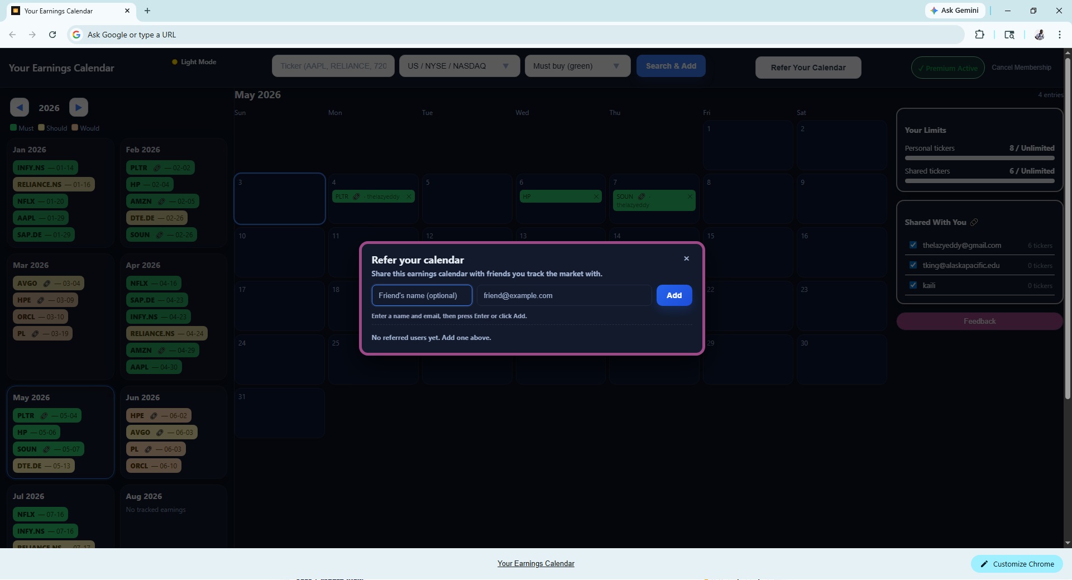The image size is (1072, 580).
Task: Click the Ticker search input field
Action: pos(333,66)
